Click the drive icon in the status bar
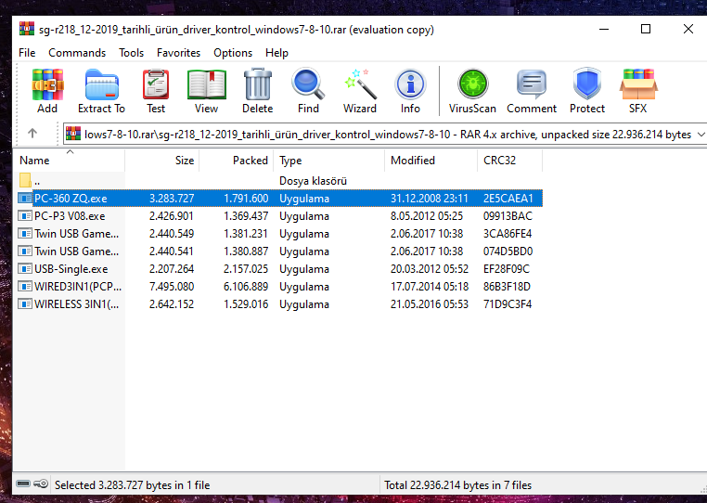The image size is (707, 503). [23, 484]
